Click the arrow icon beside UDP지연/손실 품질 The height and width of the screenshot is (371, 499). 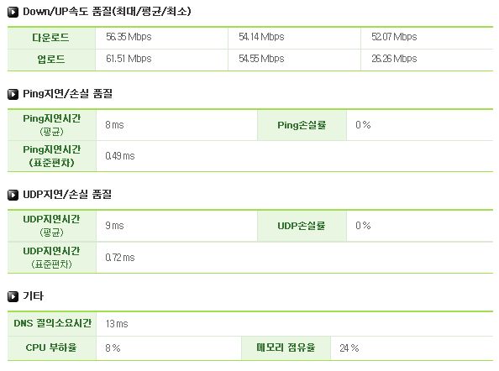point(13,195)
